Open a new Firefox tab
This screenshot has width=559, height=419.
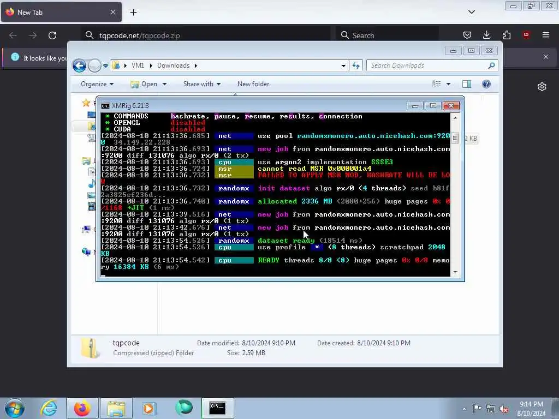133,13
